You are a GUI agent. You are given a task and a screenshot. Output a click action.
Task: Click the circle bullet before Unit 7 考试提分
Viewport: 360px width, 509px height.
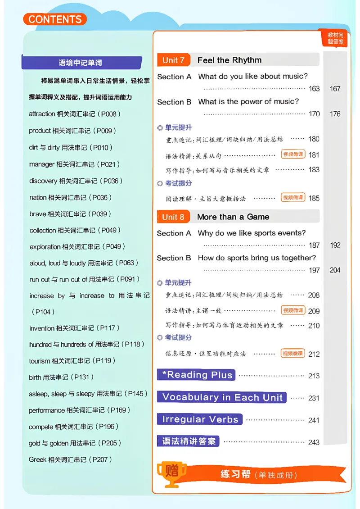tap(160, 184)
